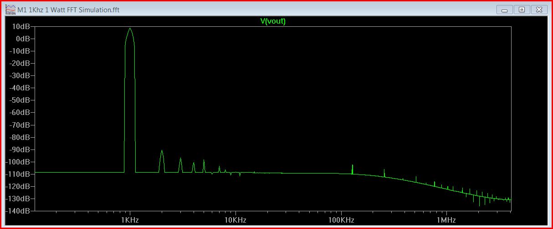The height and width of the screenshot is (229, 553).
Task: Click the -40dB axis label
Action: (x=20, y=88)
